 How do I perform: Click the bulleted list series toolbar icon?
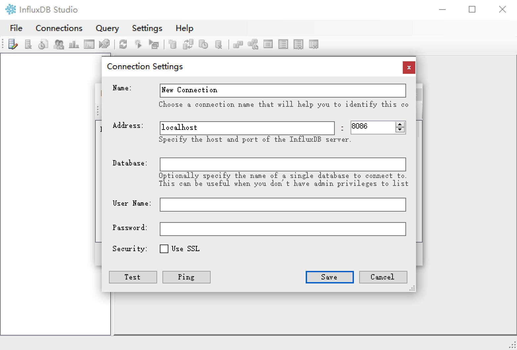pos(283,44)
